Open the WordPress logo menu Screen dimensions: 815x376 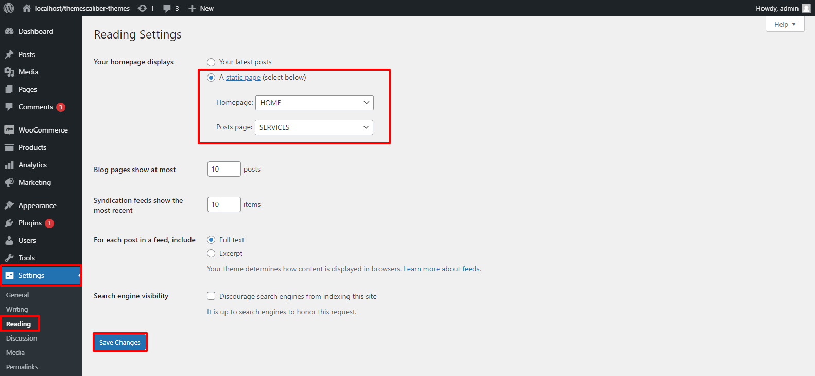(x=9, y=8)
